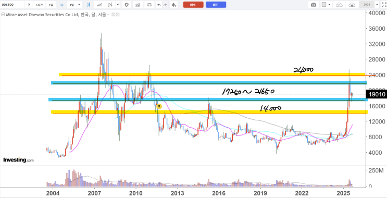This screenshot has width=387, height=198.
Task: Open the indicators icon
Action: point(139,5)
